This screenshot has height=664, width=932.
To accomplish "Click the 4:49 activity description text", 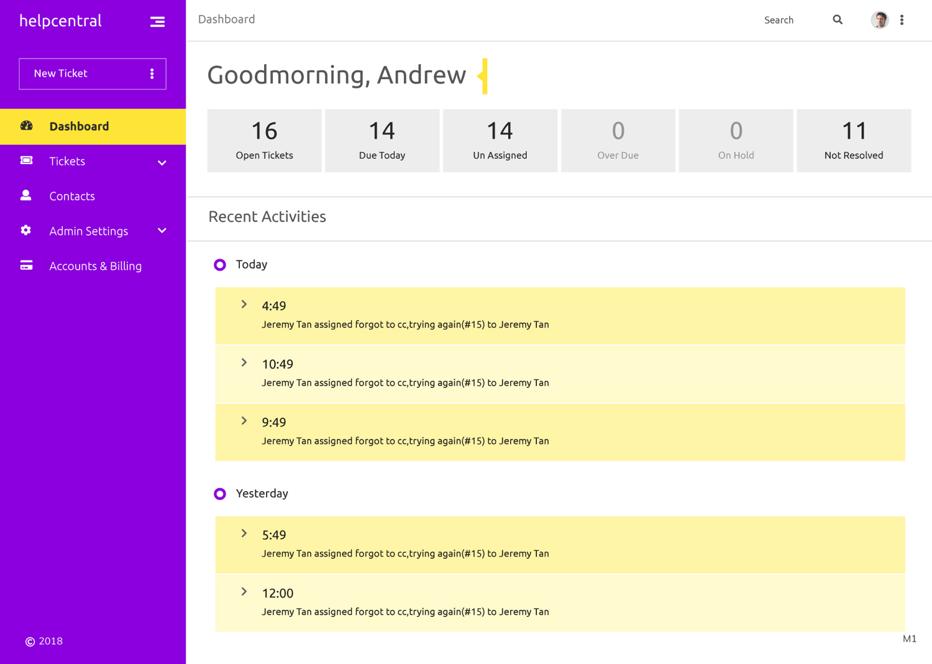I will (405, 325).
